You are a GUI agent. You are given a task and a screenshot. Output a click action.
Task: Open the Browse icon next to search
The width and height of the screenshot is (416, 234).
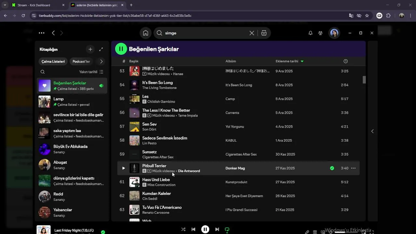[x=264, y=33]
